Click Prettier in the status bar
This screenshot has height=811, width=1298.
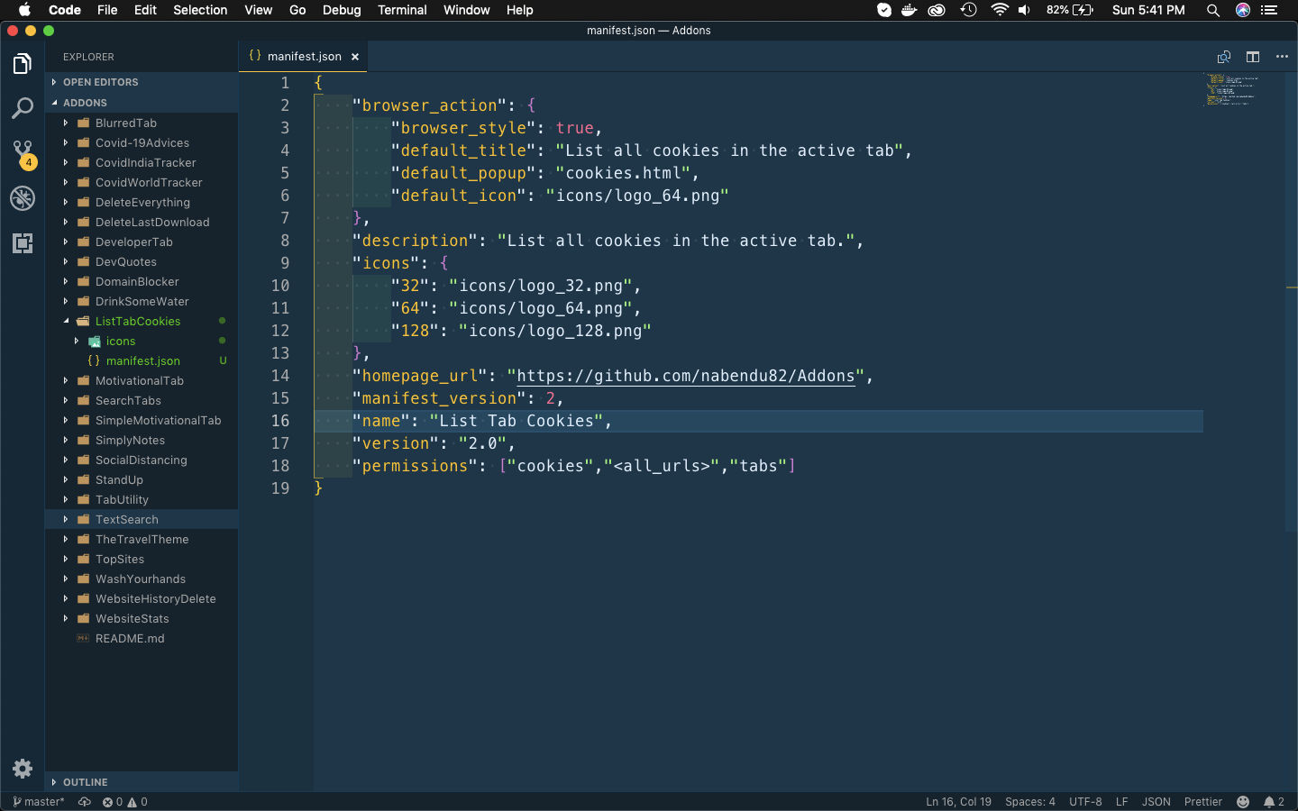[1203, 802]
